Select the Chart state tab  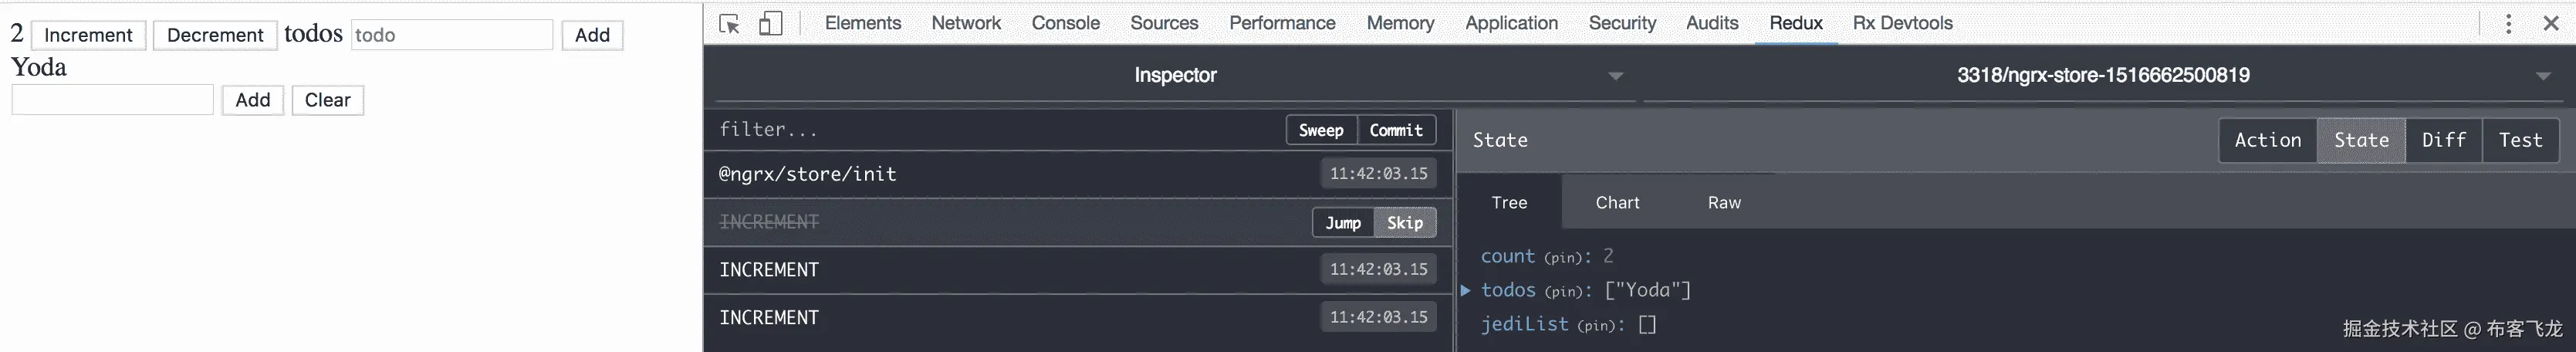point(1617,202)
